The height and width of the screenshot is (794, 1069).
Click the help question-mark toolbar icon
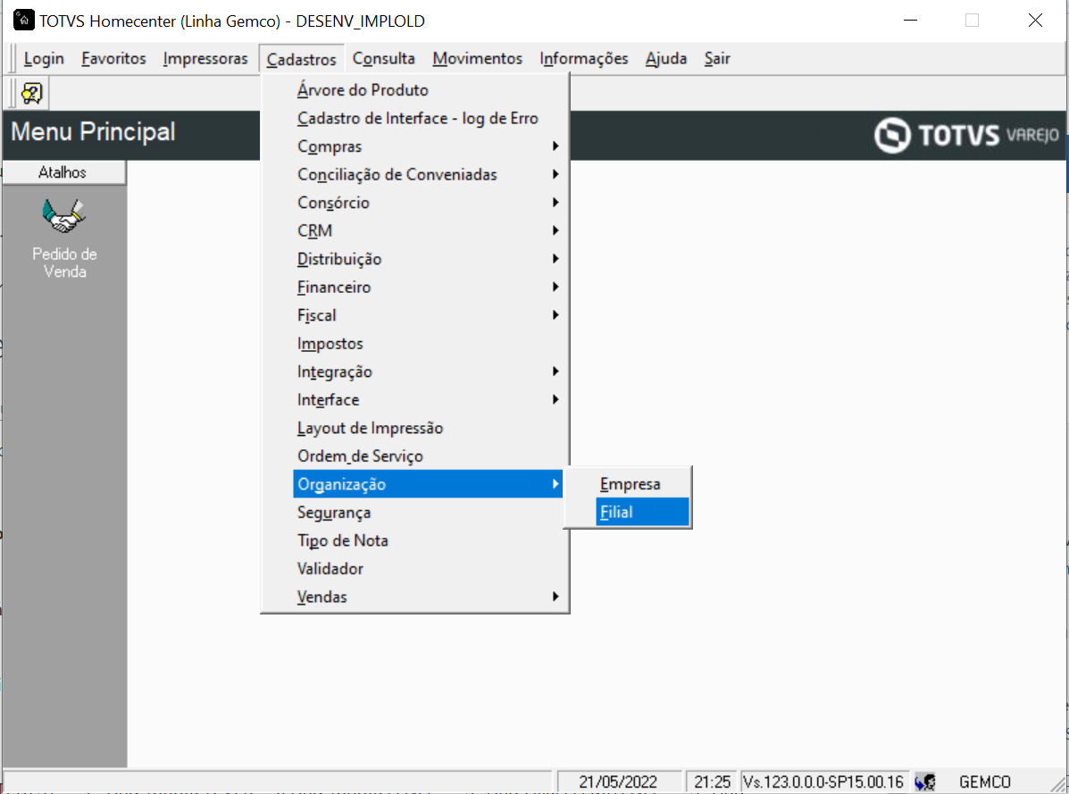pyautogui.click(x=31, y=94)
